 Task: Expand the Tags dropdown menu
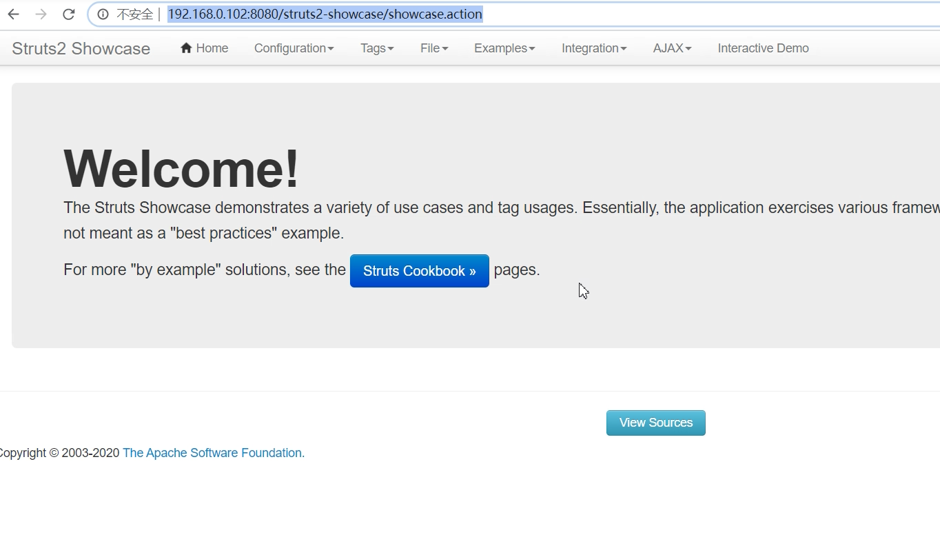pyautogui.click(x=377, y=48)
